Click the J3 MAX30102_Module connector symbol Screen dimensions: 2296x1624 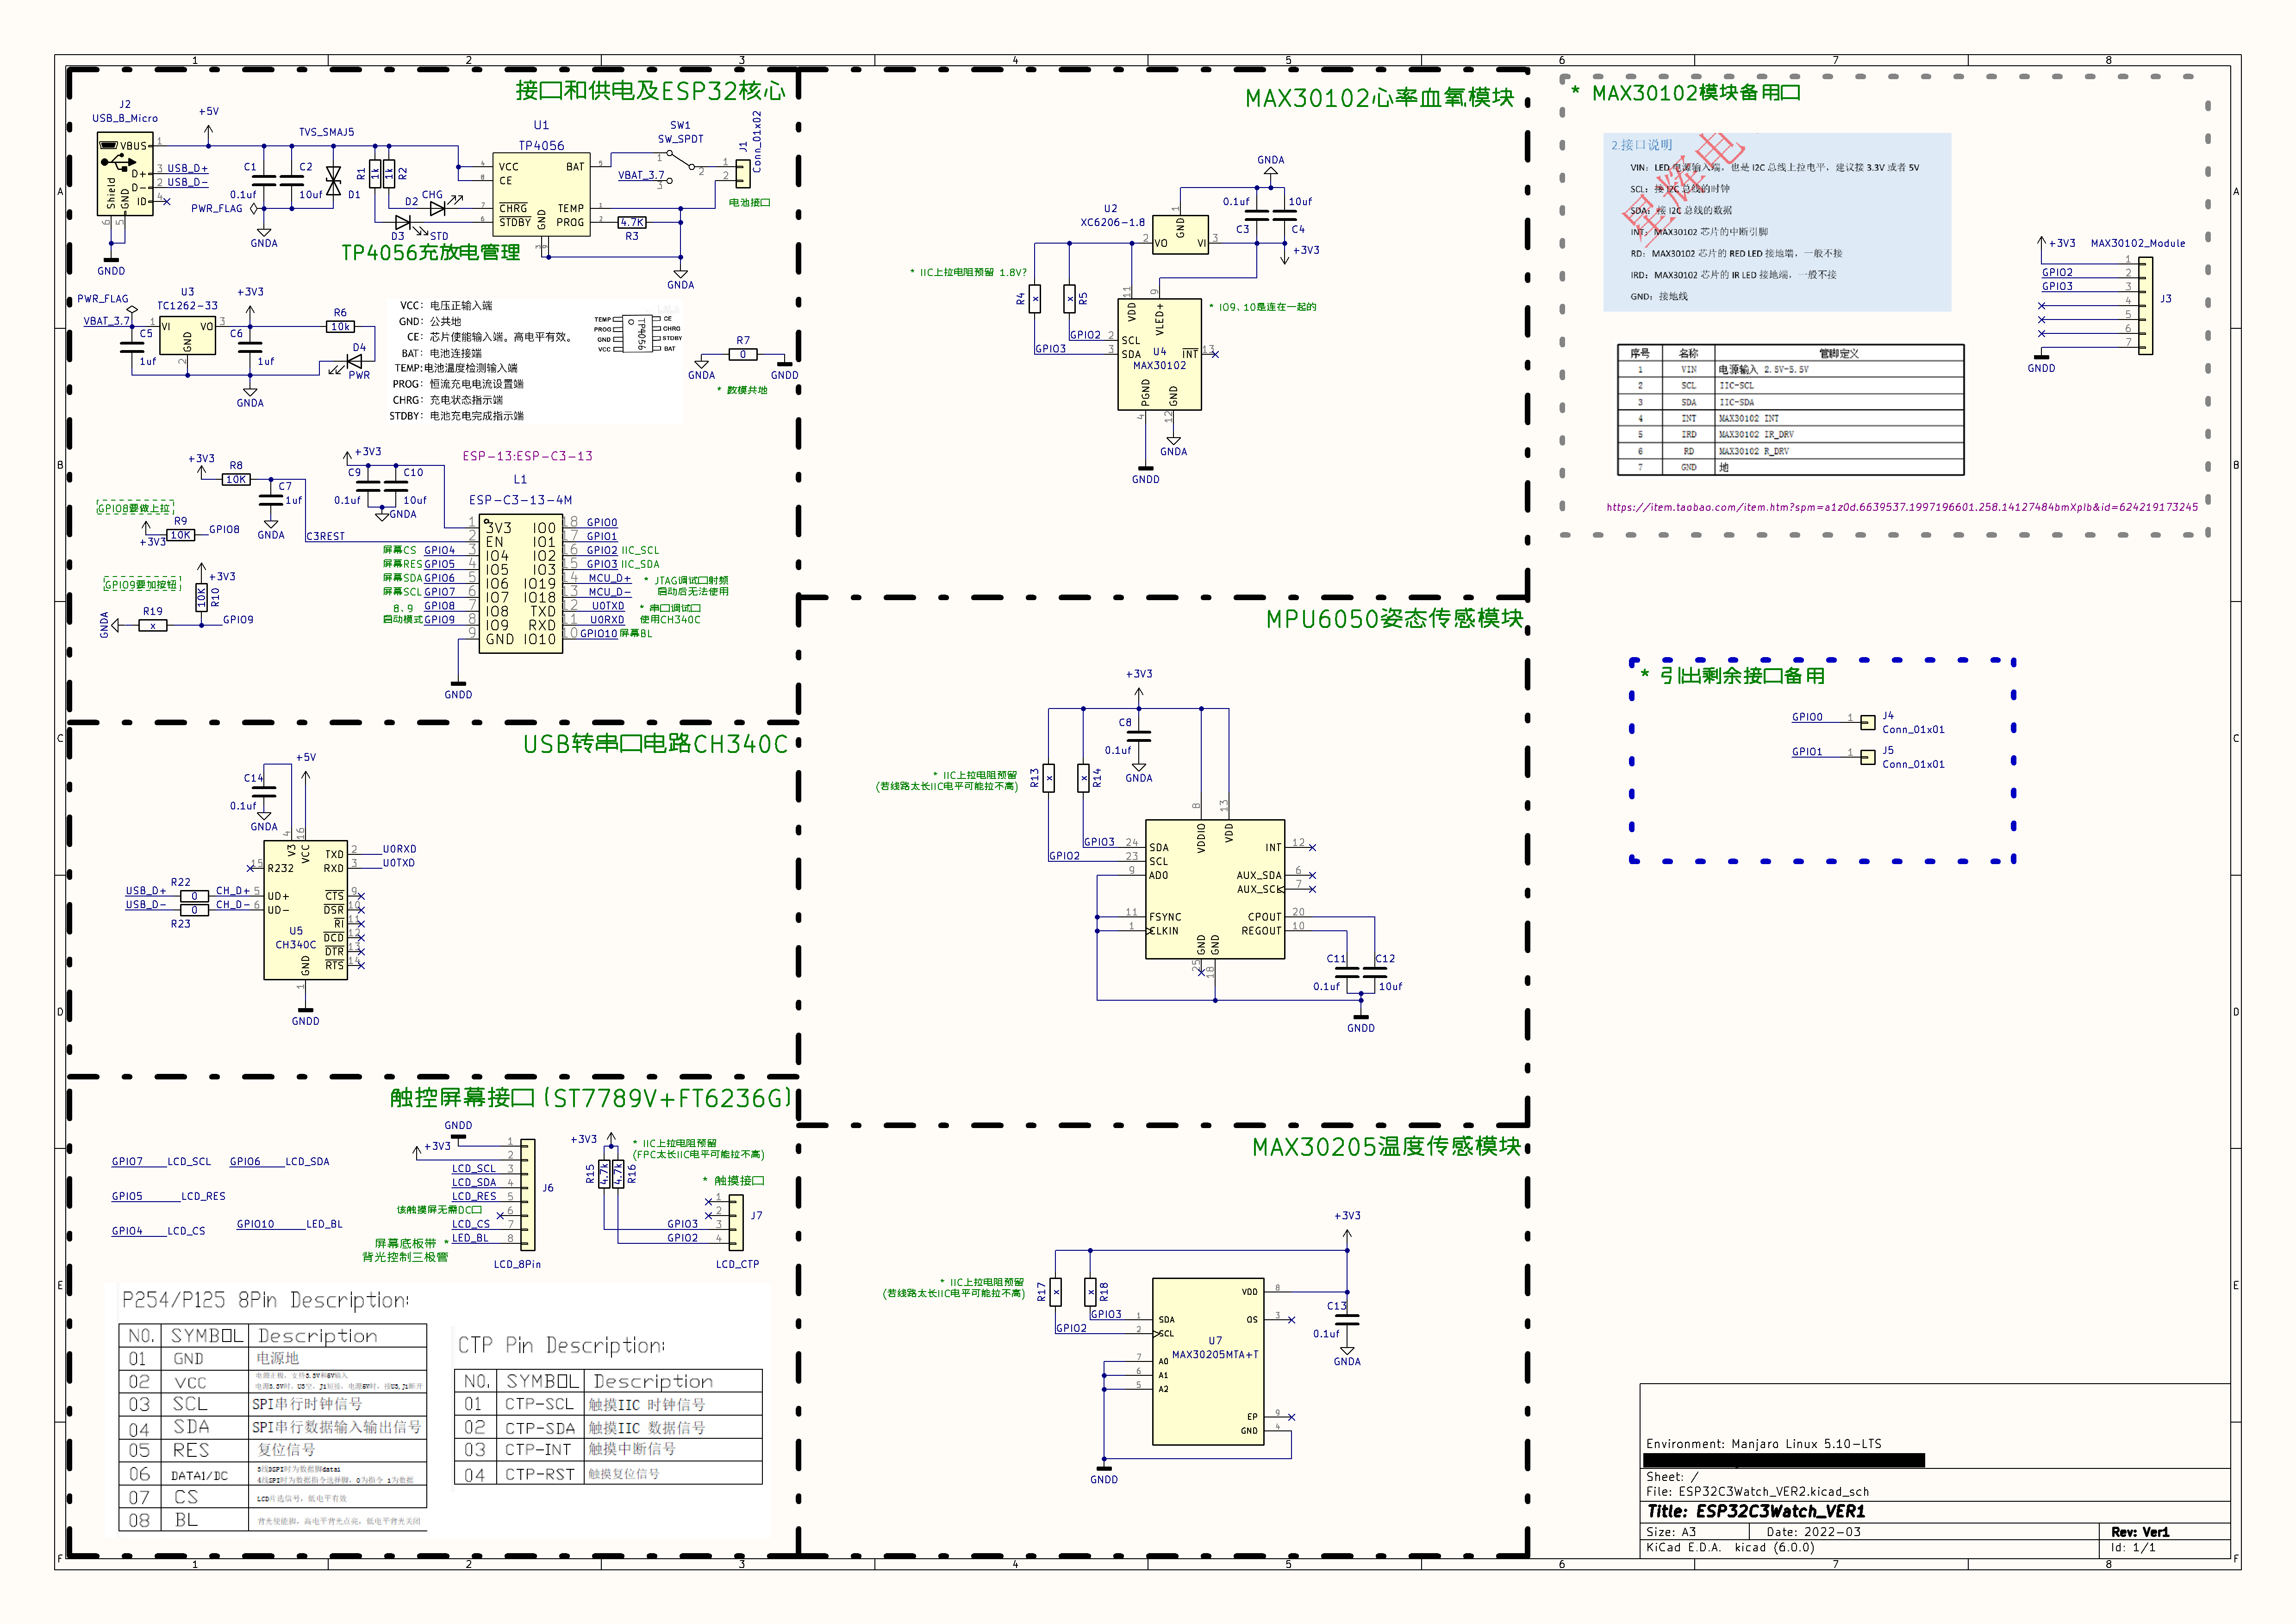(x=2146, y=306)
